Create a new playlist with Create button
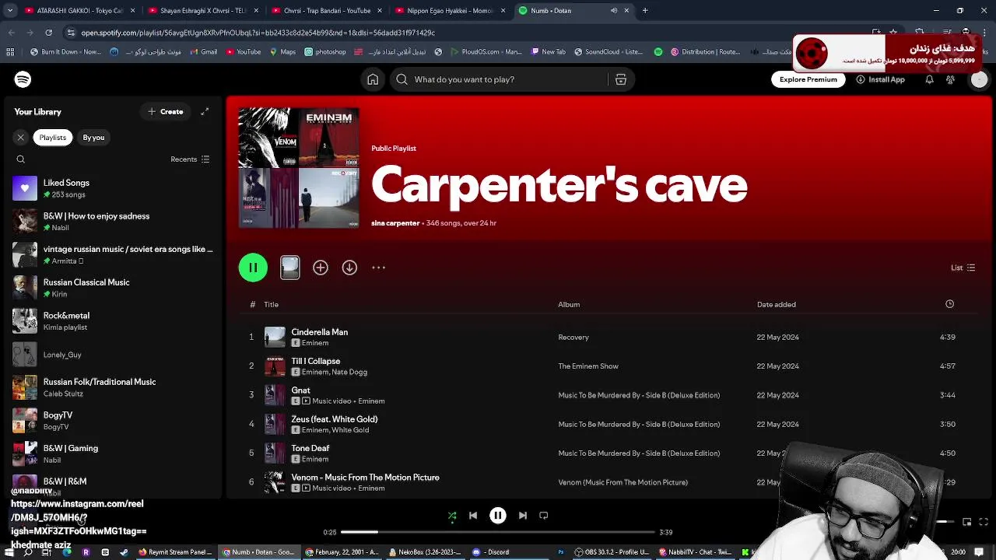The width and height of the screenshot is (996, 560). pos(166,112)
